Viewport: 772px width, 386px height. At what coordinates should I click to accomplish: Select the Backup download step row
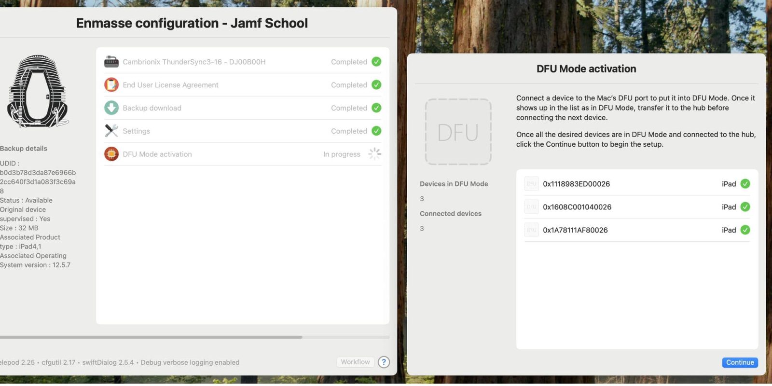tap(242, 108)
